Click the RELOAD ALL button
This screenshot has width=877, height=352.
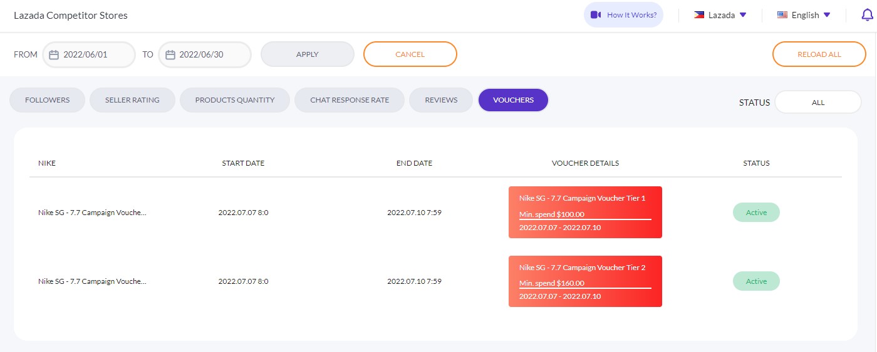819,54
